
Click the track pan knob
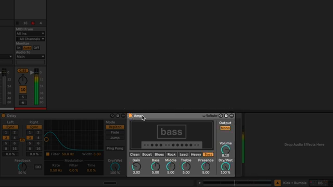[x=23, y=81]
